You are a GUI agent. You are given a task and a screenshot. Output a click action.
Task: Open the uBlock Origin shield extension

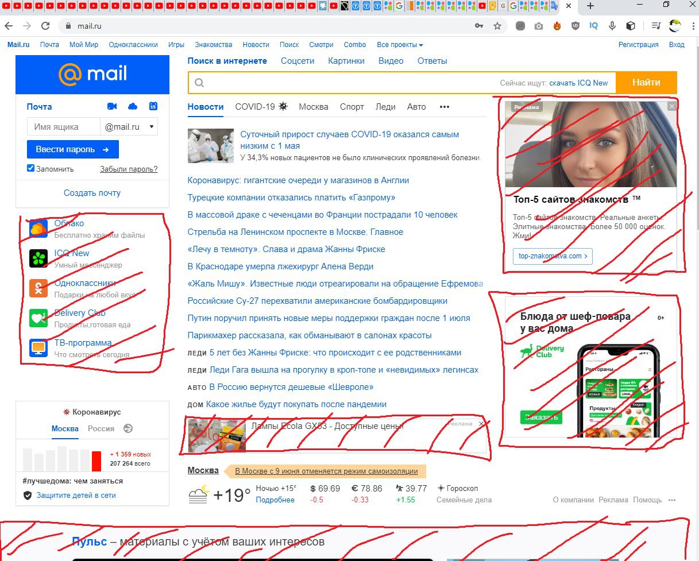coord(576,26)
